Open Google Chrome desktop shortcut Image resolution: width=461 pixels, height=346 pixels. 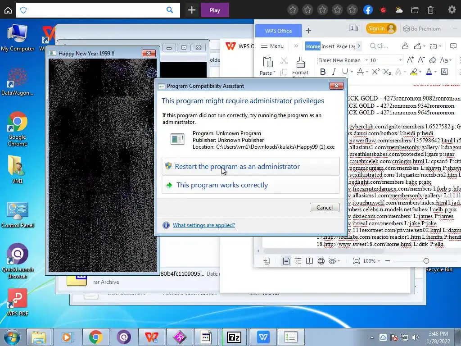(x=18, y=129)
